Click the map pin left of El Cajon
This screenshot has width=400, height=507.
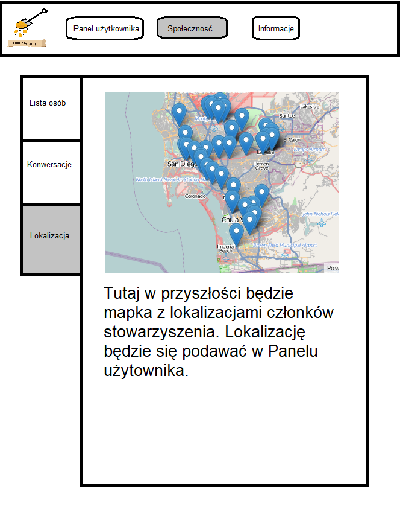(272, 136)
